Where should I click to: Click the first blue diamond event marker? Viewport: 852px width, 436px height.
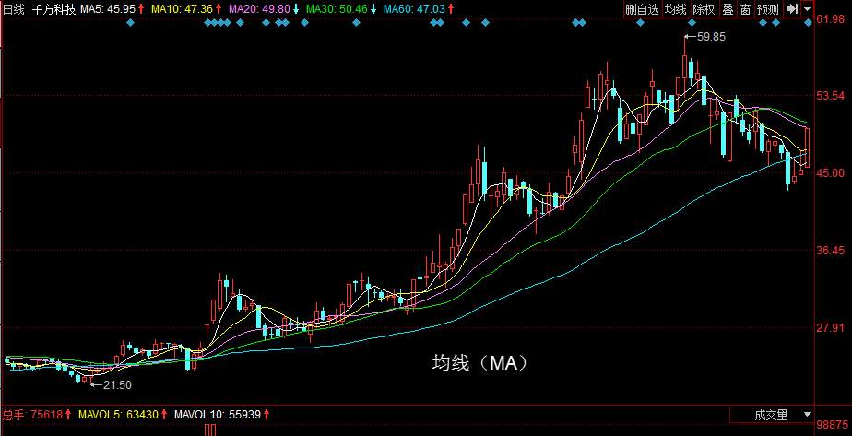(x=131, y=22)
